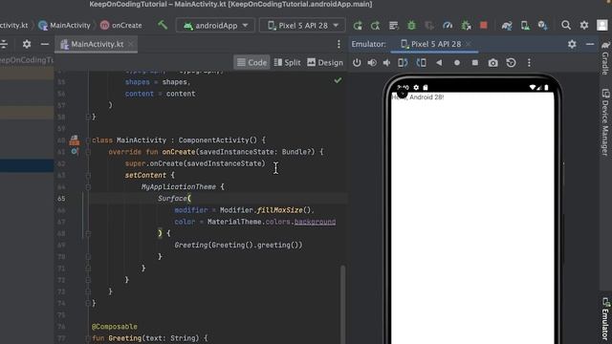Click emulator Volume Down icon

point(386,63)
